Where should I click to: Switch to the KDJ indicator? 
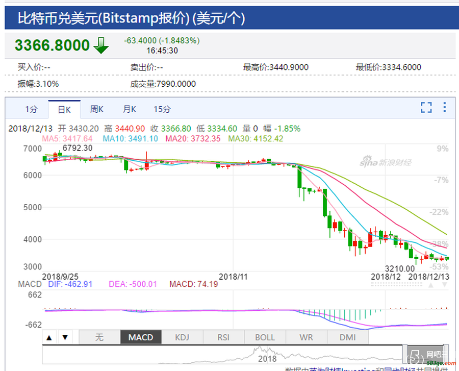click(182, 337)
